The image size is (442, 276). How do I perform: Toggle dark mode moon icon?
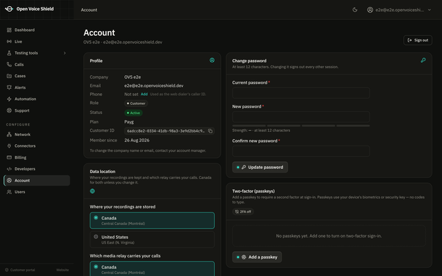(x=355, y=10)
